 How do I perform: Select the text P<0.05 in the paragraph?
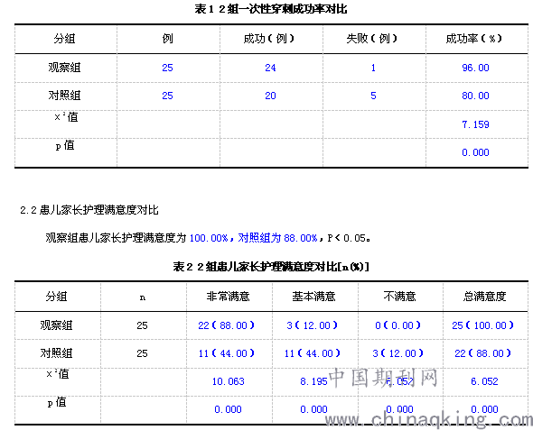[x=347, y=238]
